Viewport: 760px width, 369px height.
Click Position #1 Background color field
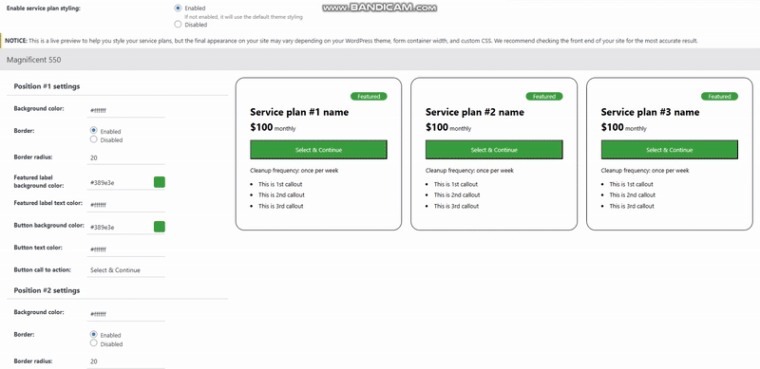tap(126, 110)
